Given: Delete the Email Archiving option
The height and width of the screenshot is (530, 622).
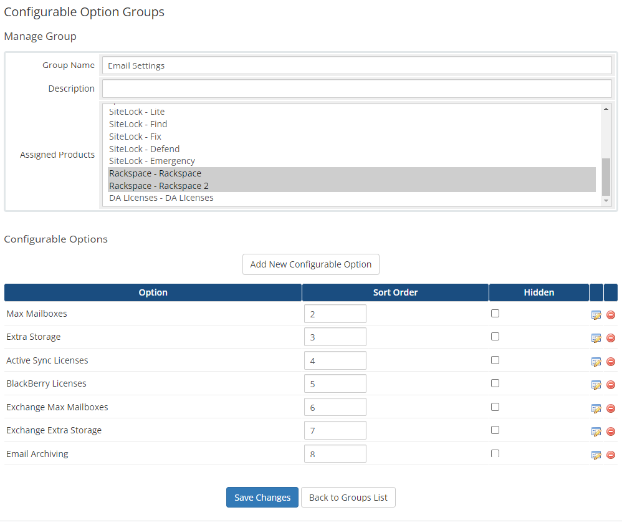Looking at the screenshot, I should [611, 455].
